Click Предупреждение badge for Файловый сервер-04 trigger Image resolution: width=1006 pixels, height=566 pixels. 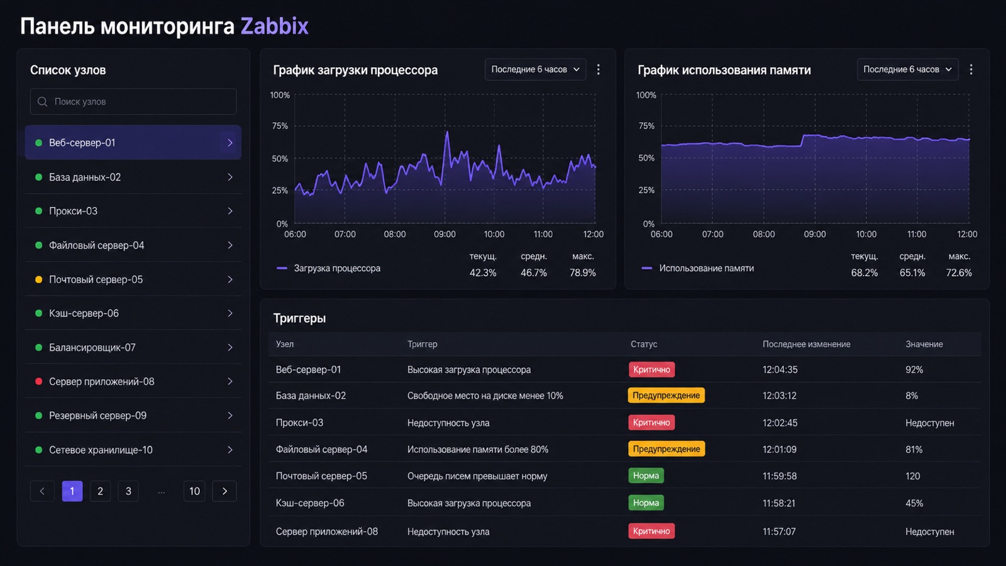(x=666, y=449)
